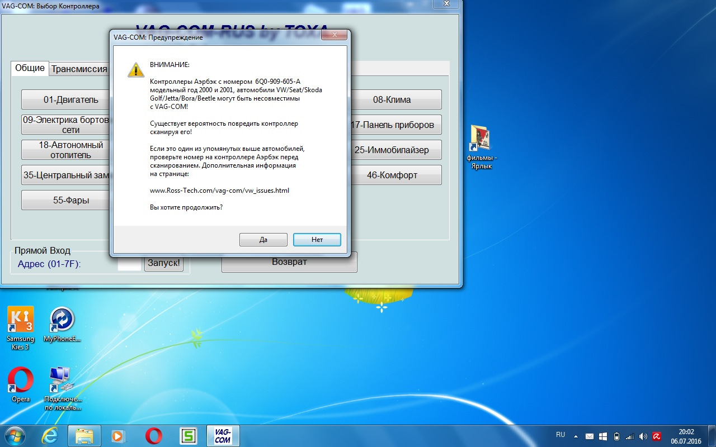Decline with the Нет button
The width and height of the screenshot is (716, 447).
[x=317, y=240]
